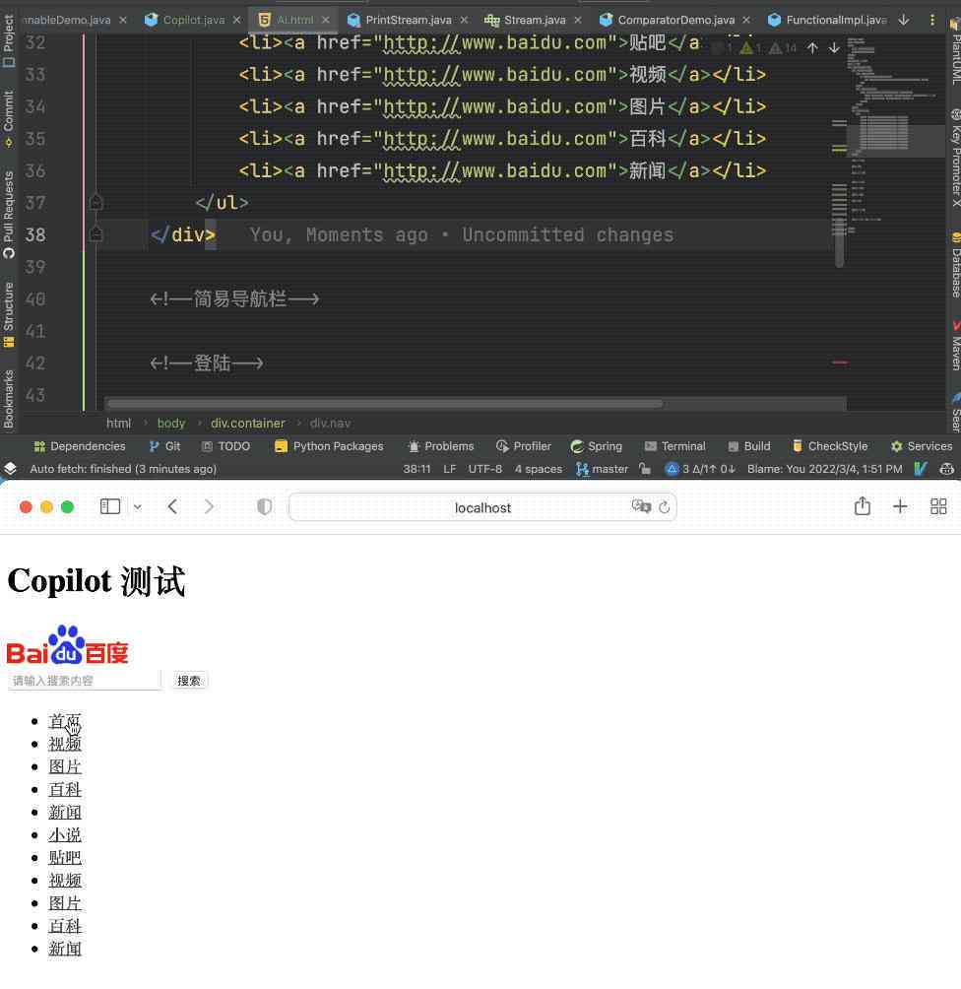Toggle the Safari sidebar
Image resolution: width=961 pixels, height=989 pixels.
(110, 506)
